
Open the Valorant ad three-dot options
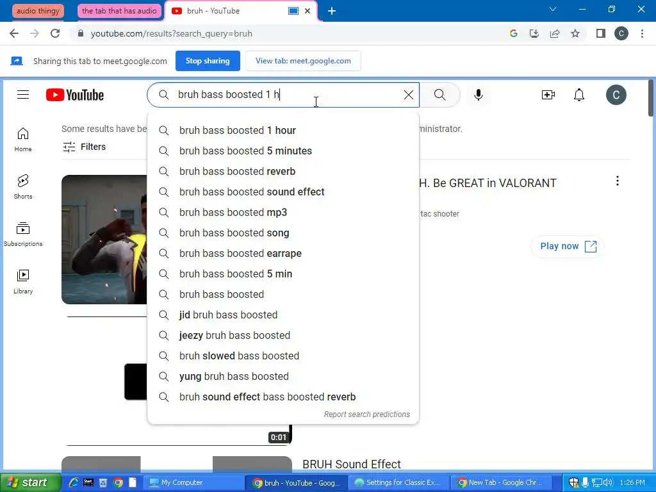coord(617,181)
